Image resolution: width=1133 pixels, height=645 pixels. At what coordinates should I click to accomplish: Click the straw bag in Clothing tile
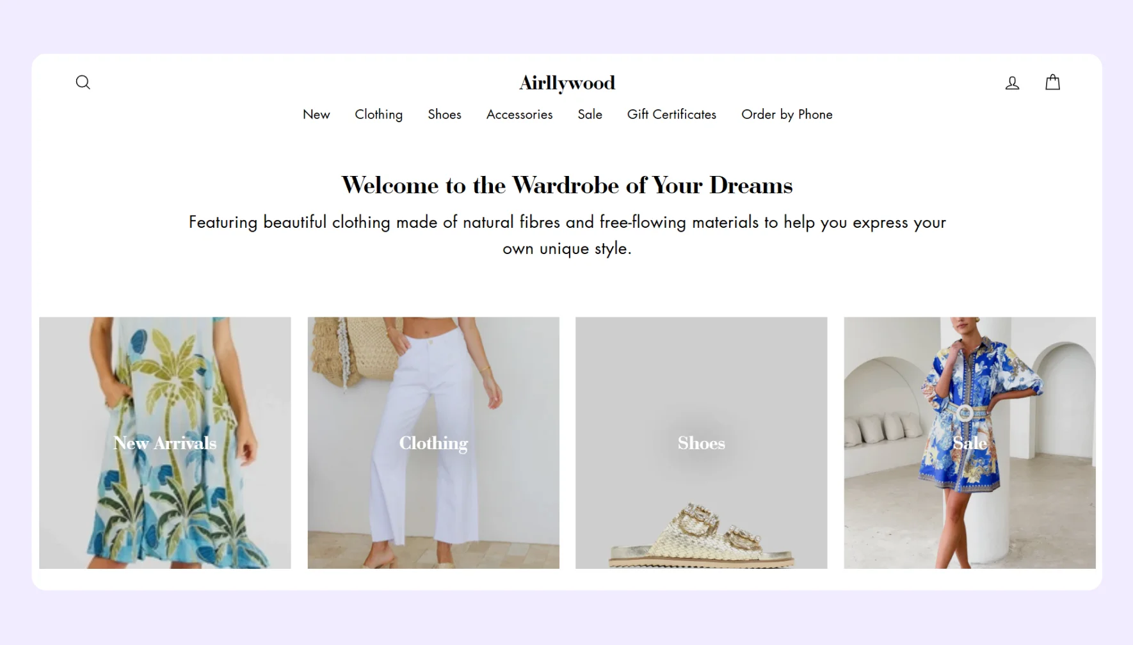pyautogui.click(x=355, y=351)
